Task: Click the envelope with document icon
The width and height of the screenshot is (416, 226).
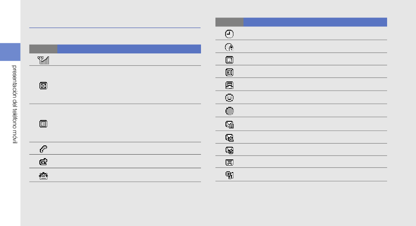Action: click(229, 125)
